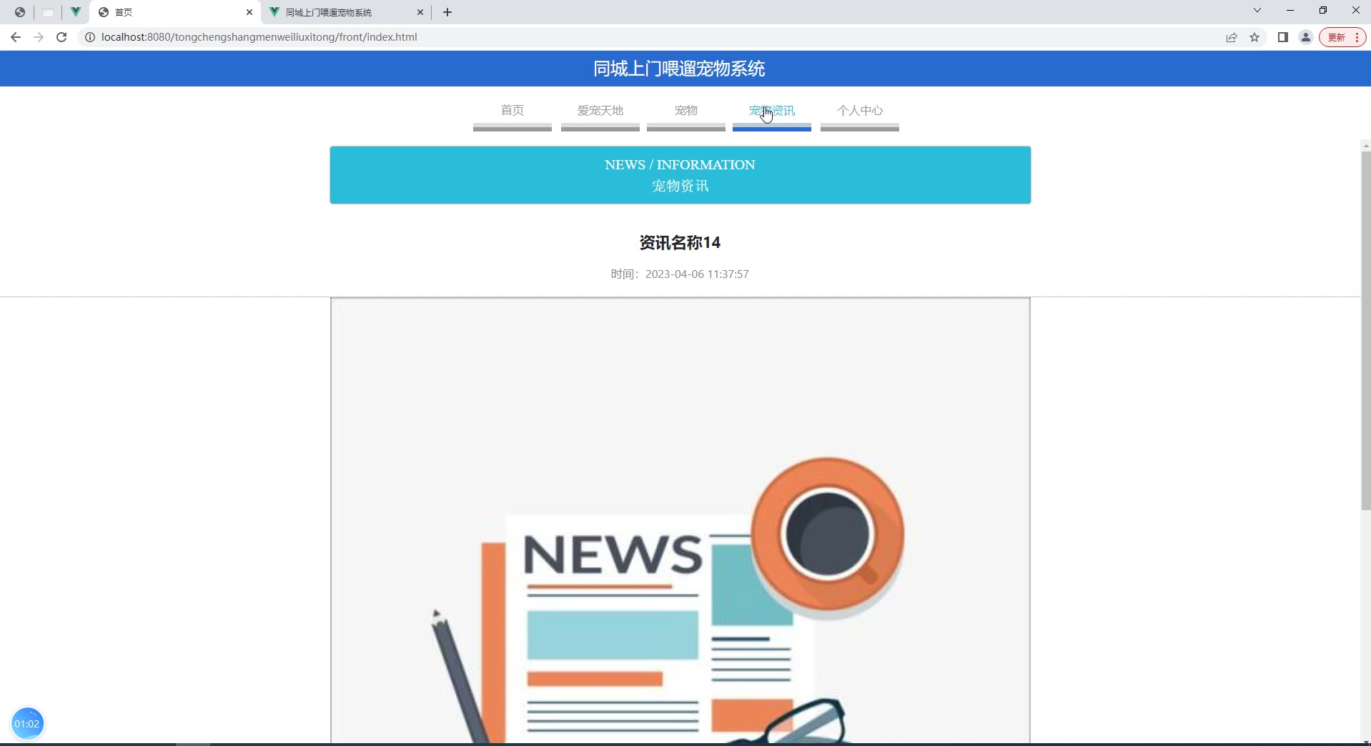Bookmark this page with the star icon
1371x746 pixels.
click(1254, 37)
